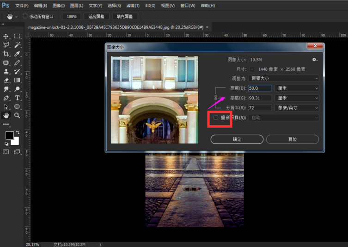The width and height of the screenshot is (348, 247).
Task: Open the 调整为 preset dropdown
Action: pos(284,78)
